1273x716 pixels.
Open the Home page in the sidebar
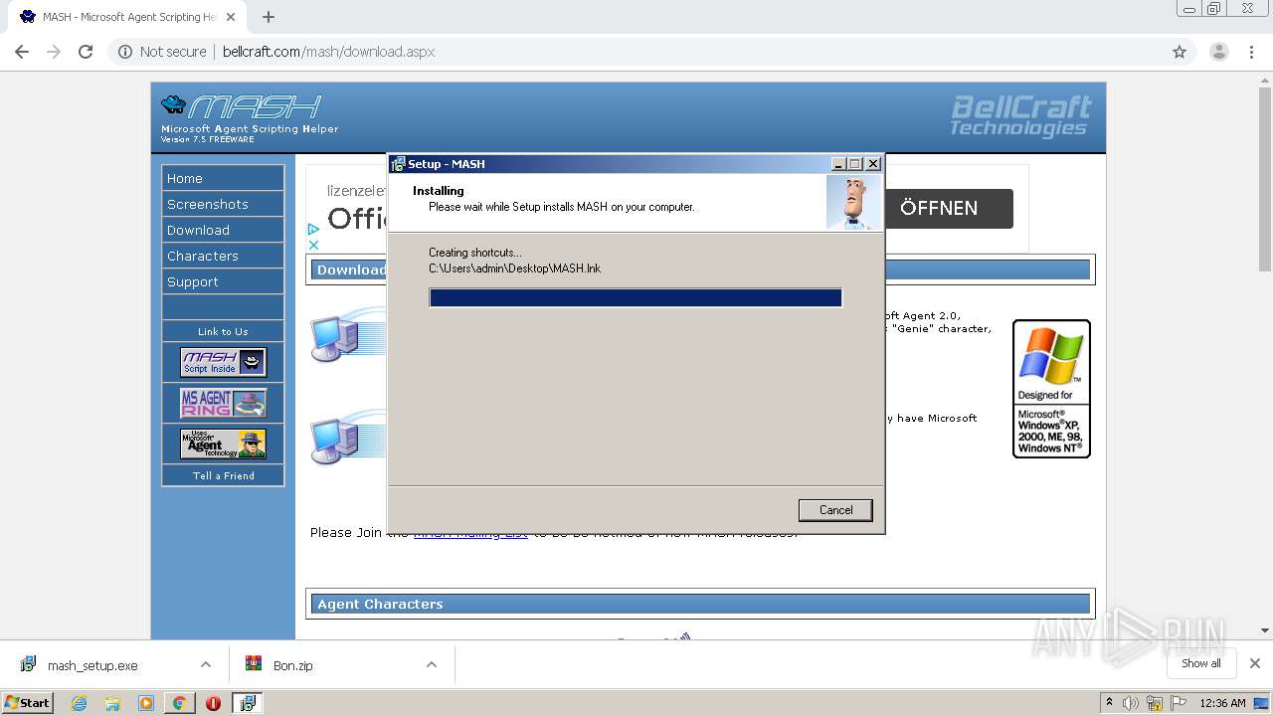[x=223, y=178]
